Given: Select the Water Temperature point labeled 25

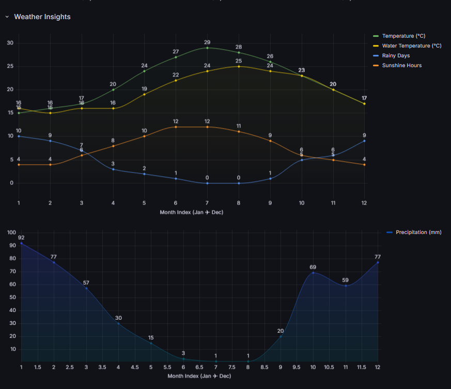Looking at the screenshot, I should [x=239, y=66].
